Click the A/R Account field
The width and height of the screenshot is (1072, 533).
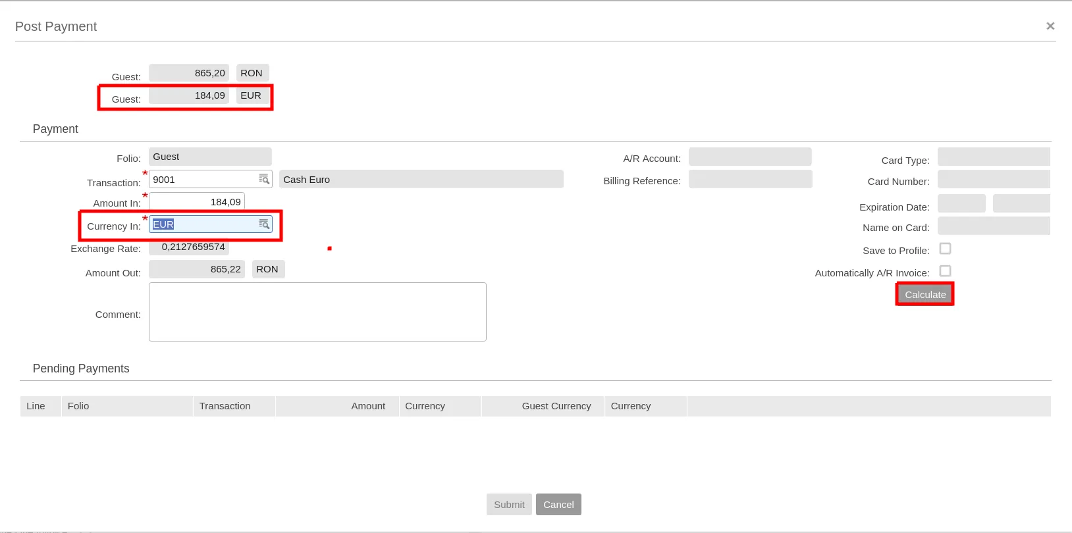(750, 157)
